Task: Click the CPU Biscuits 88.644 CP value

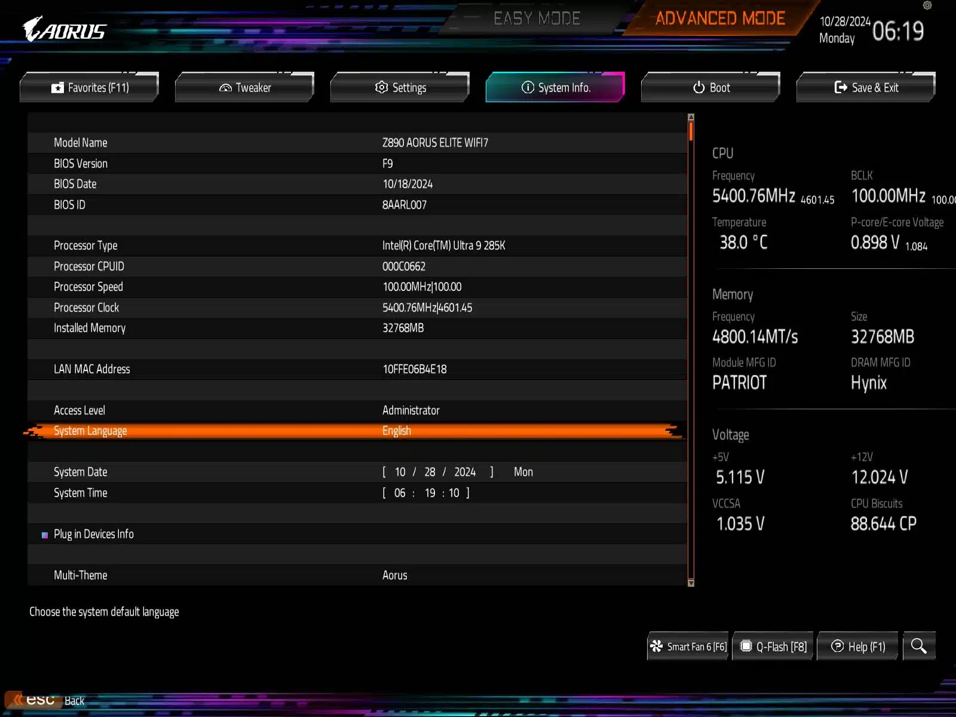Action: pyautogui.click(x=884, y=523)
